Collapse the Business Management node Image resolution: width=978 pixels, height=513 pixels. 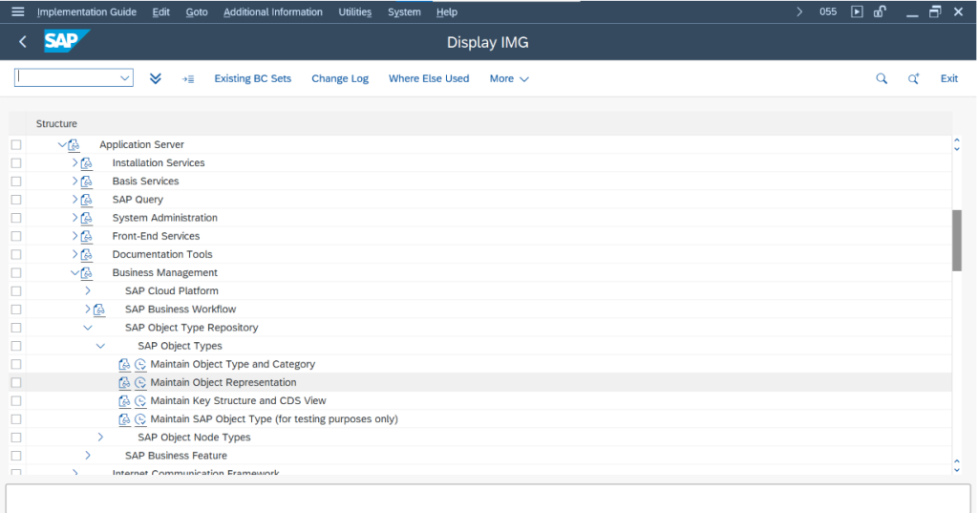(74, 272)
